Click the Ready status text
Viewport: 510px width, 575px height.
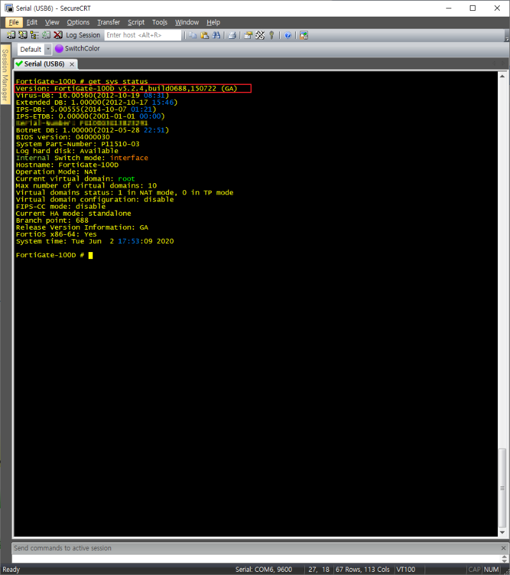(11, 569)
